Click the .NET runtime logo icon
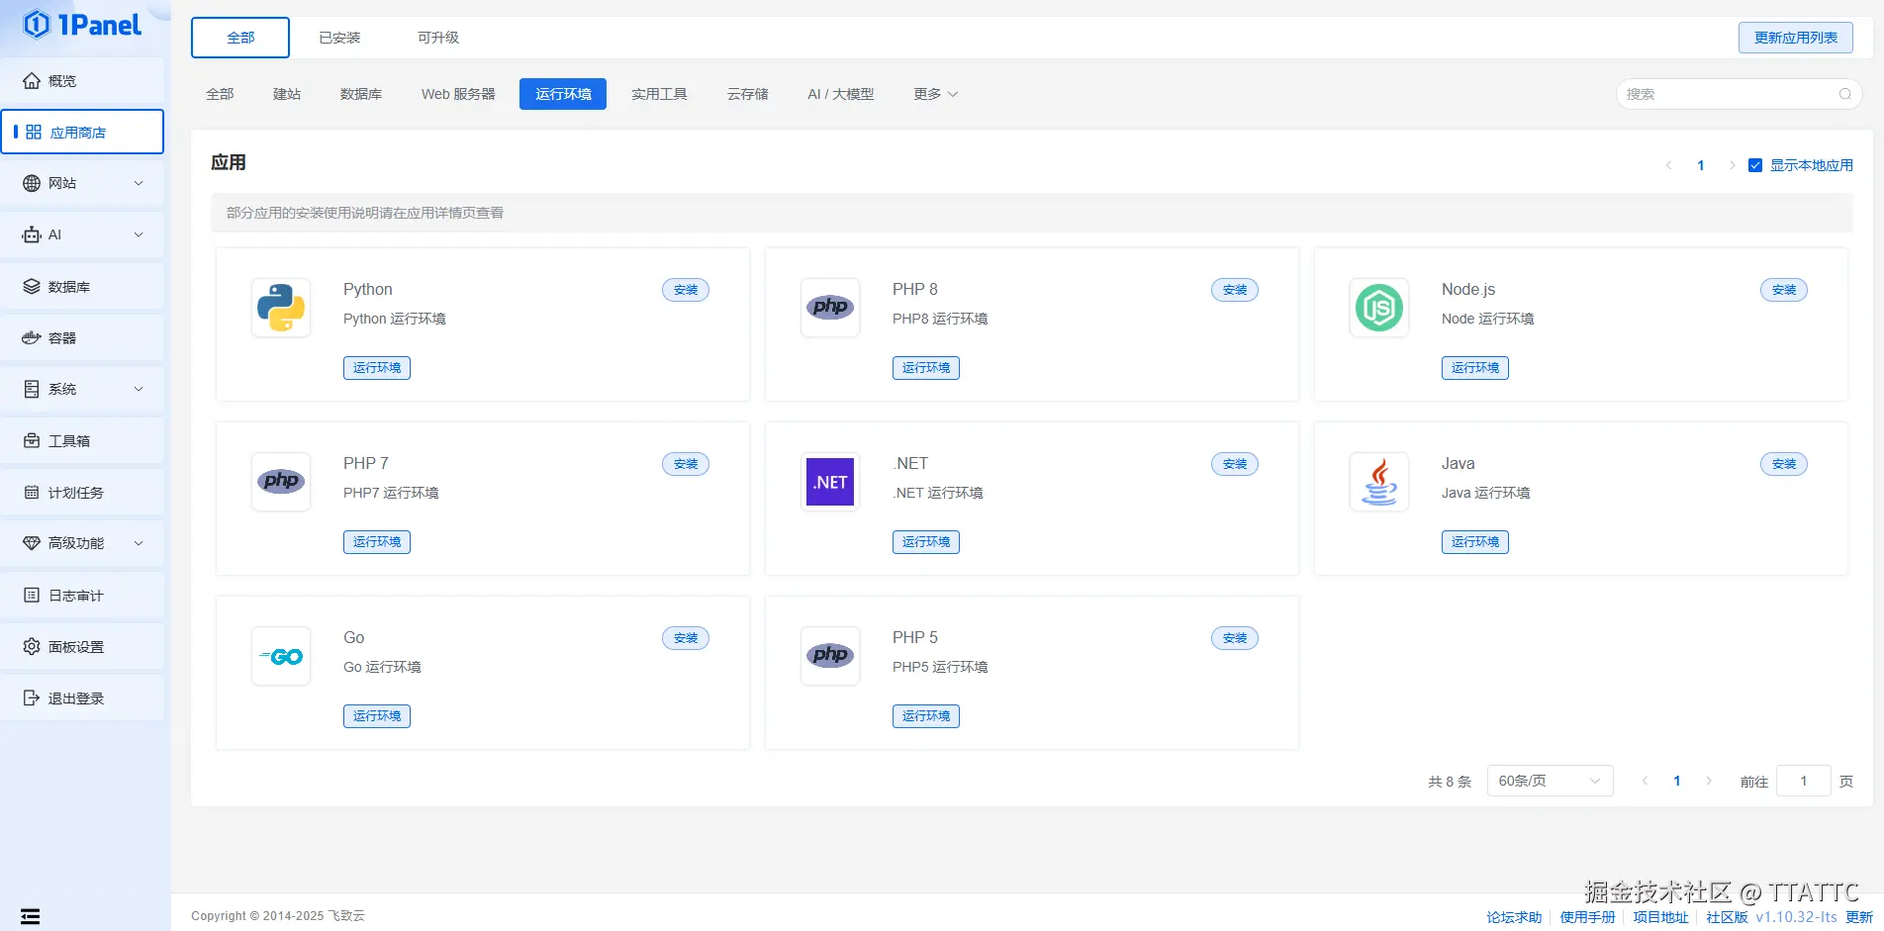 (x=830, y=482)
